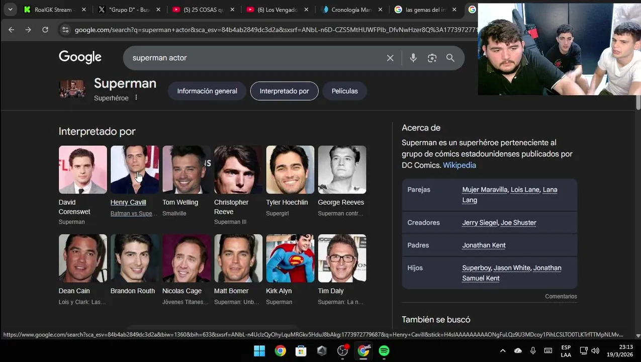
Task: Open Tyler Hoechlin photo
Action: [290, 169]
